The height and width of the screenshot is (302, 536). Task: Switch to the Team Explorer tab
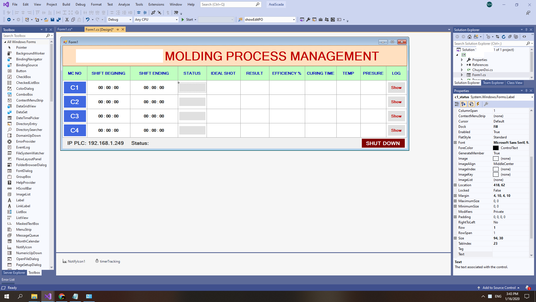(493, 83)
